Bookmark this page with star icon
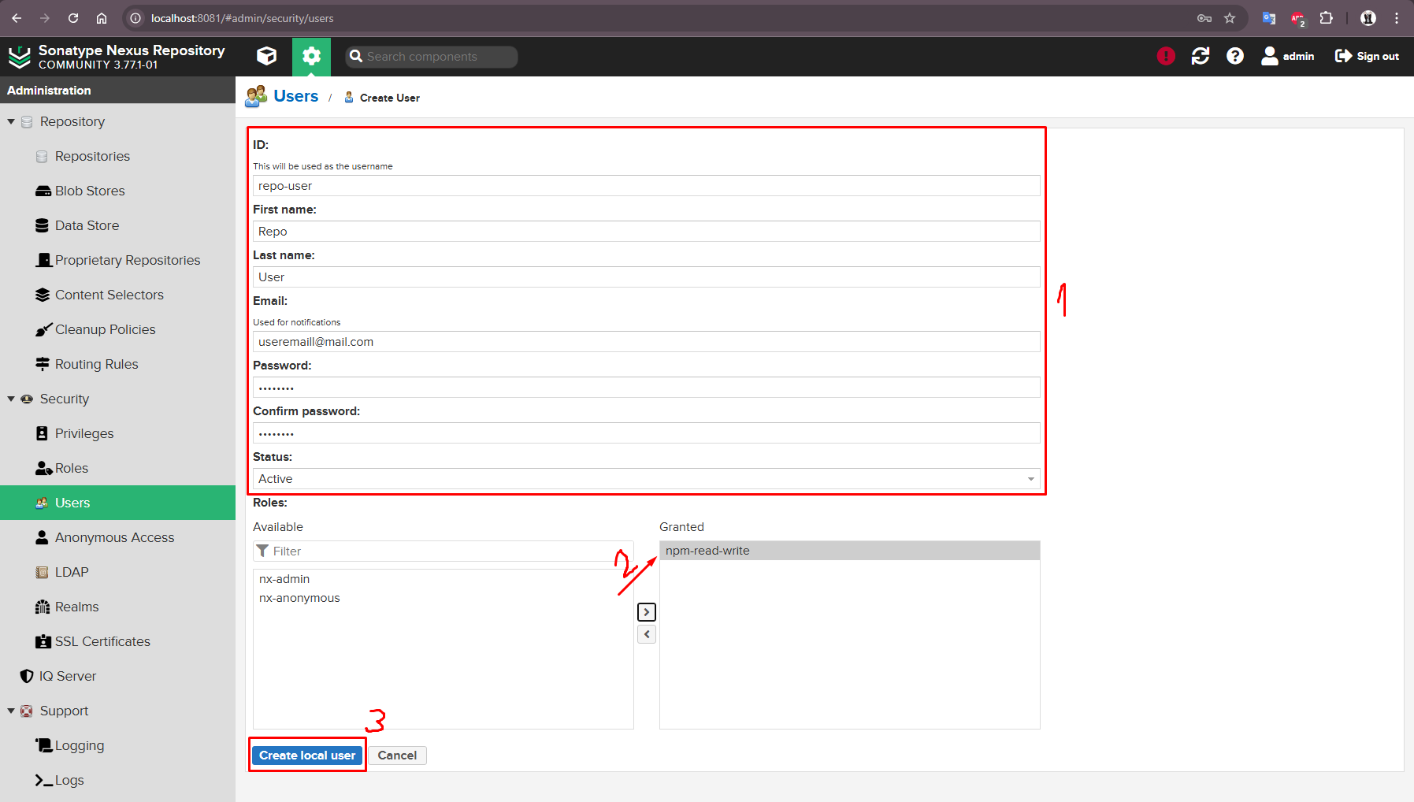This screenshot has width=1414, height=802. [x=1230, y=18]
